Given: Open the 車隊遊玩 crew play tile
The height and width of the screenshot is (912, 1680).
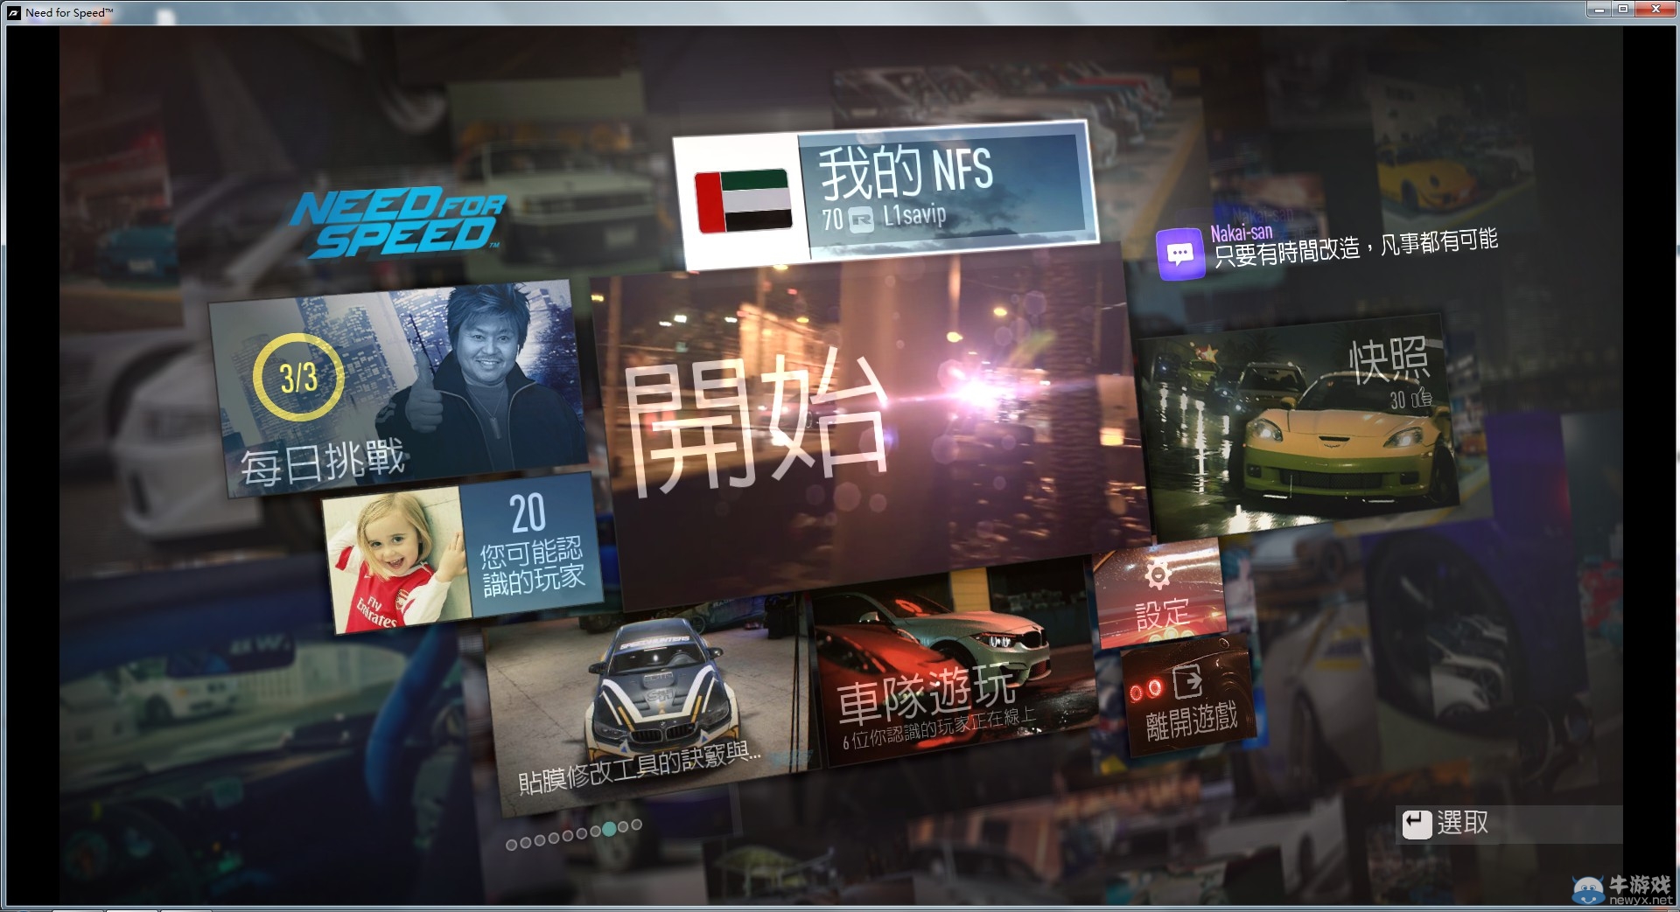Looking at the screenshot, I should [949, 673].
